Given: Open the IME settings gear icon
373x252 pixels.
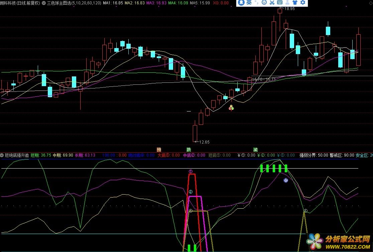Looking at the screenshot, I should coord(303,3).
